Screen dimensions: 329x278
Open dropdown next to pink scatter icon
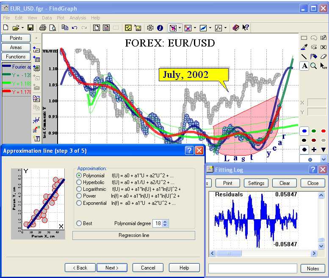[180, 28]
